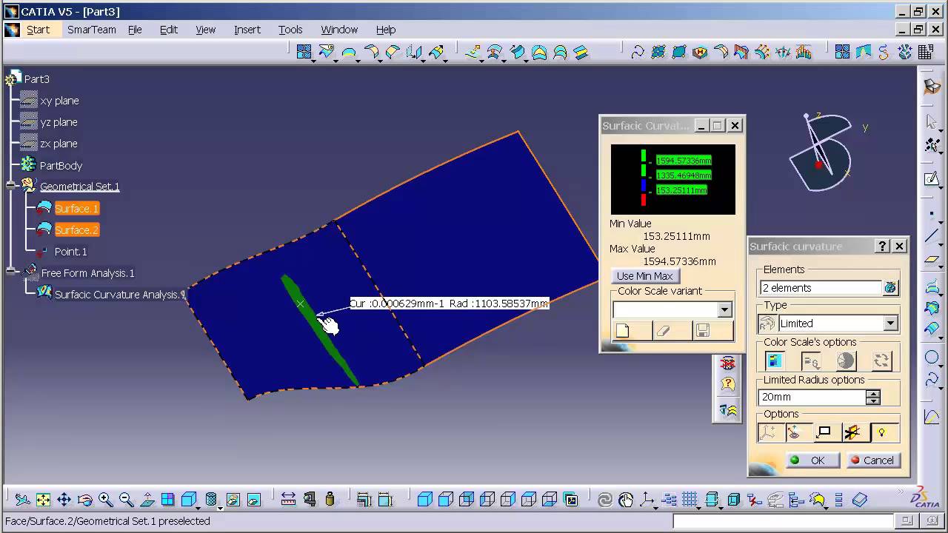Collapse the Geometrical Set.1 tree node

pyautogui.click(x=12, y=186)
